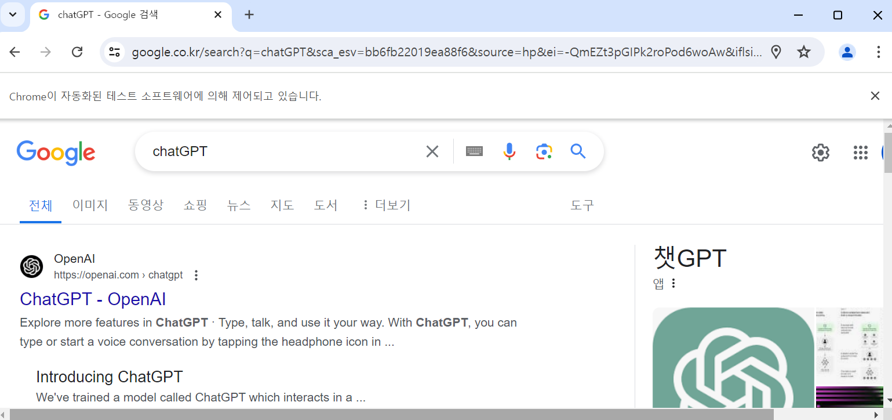Click the Google logo

point(56,153)
